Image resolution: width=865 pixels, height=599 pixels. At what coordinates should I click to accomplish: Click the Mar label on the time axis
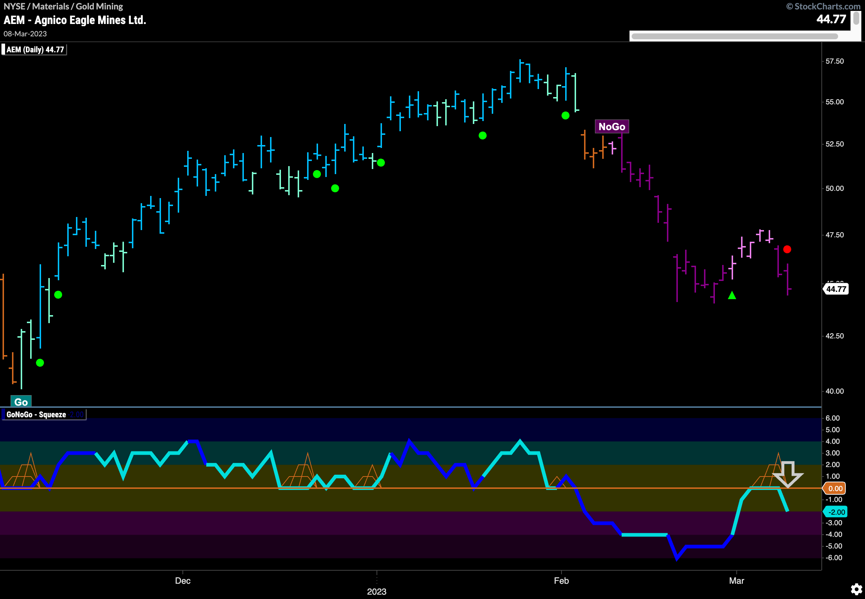[x=736, y=580]
